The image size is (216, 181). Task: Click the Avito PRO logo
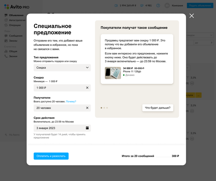[17, 6]
